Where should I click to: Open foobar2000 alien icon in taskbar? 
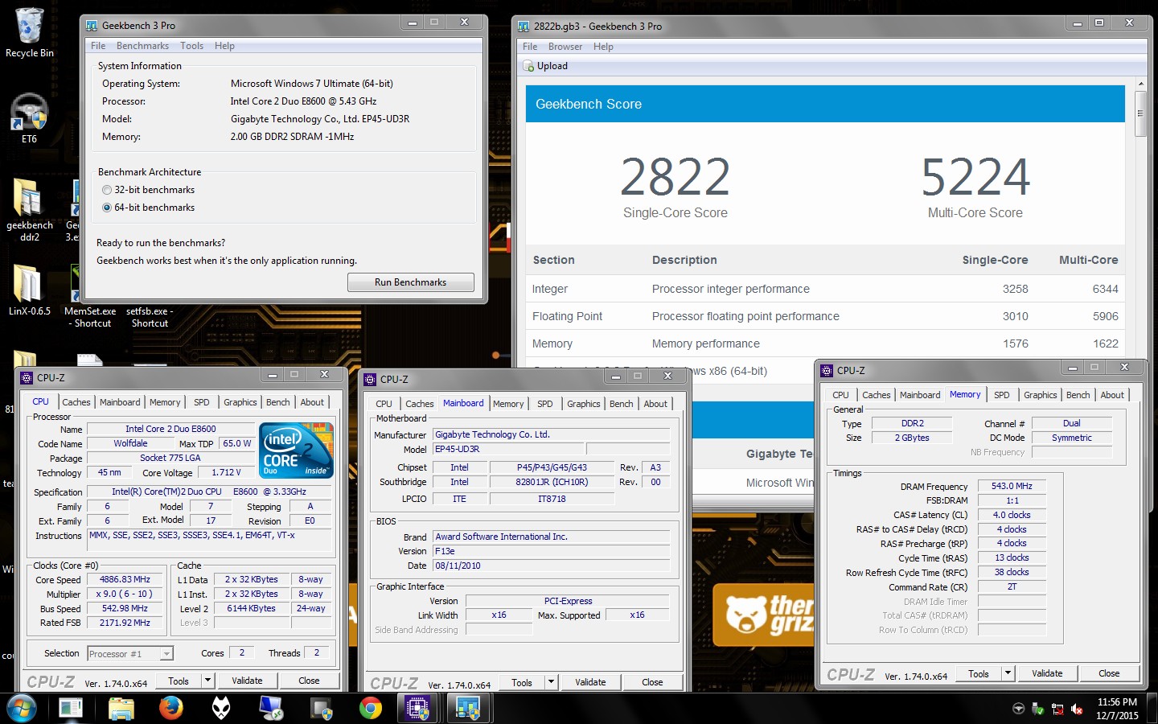(221, 708)
